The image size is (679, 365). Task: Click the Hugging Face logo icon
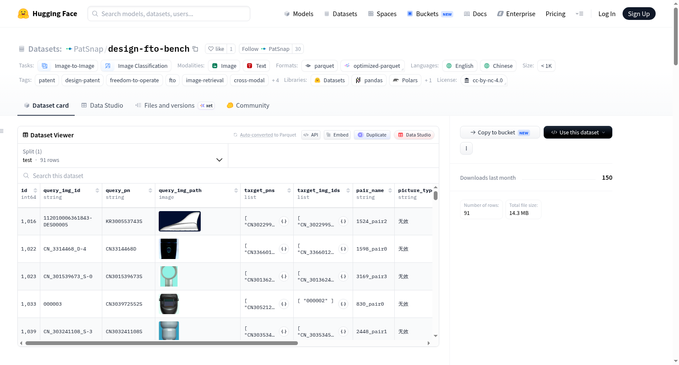(x=23, y=14)
